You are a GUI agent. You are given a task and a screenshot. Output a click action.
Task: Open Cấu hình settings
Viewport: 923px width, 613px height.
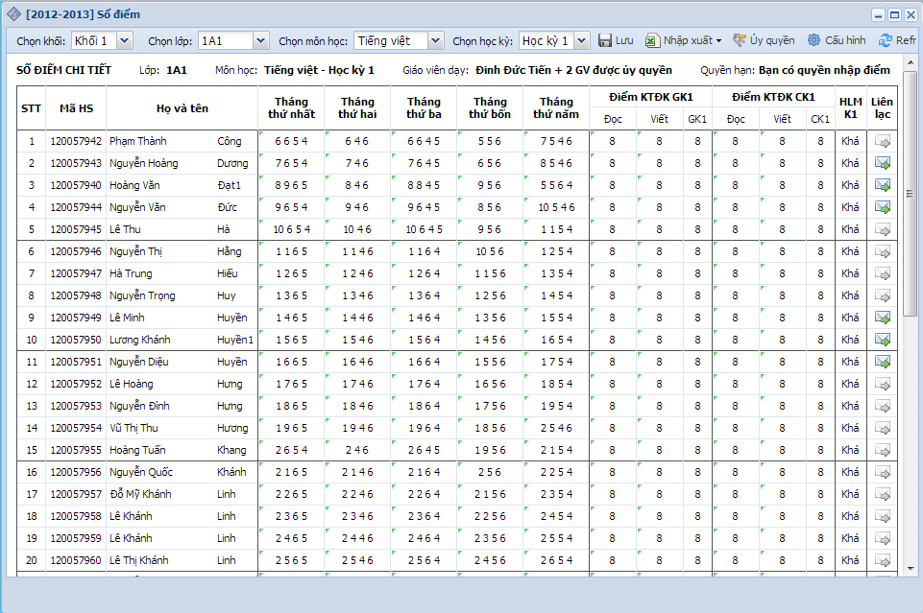836,40
